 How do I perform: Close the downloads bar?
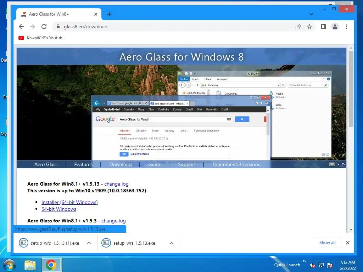click(348, 243)
